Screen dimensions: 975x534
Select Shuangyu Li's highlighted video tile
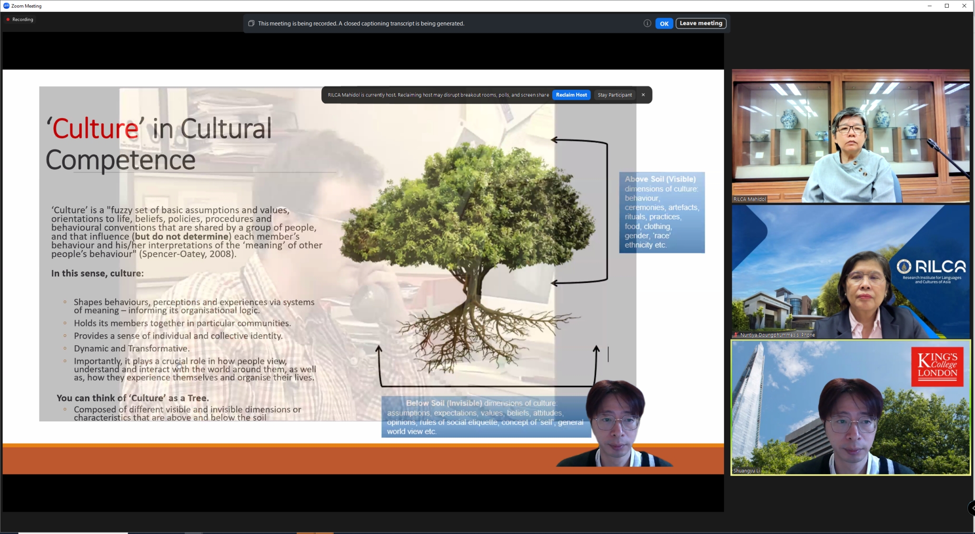click(850, 408)
